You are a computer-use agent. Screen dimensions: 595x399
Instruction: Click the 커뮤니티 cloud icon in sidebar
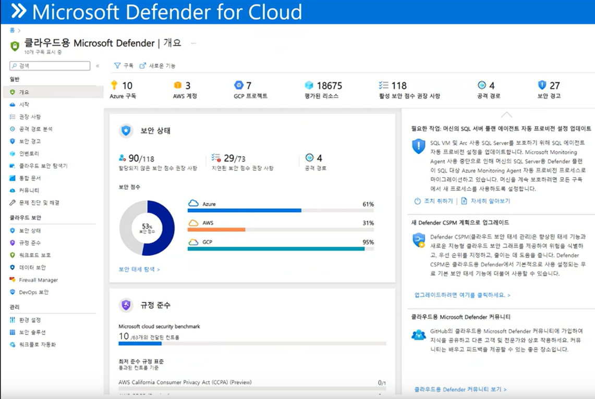coord(13,190)
